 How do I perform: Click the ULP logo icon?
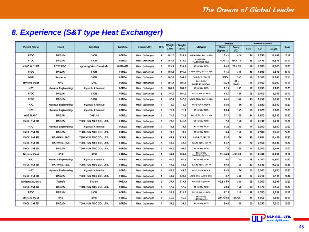(x=258, y=218)
